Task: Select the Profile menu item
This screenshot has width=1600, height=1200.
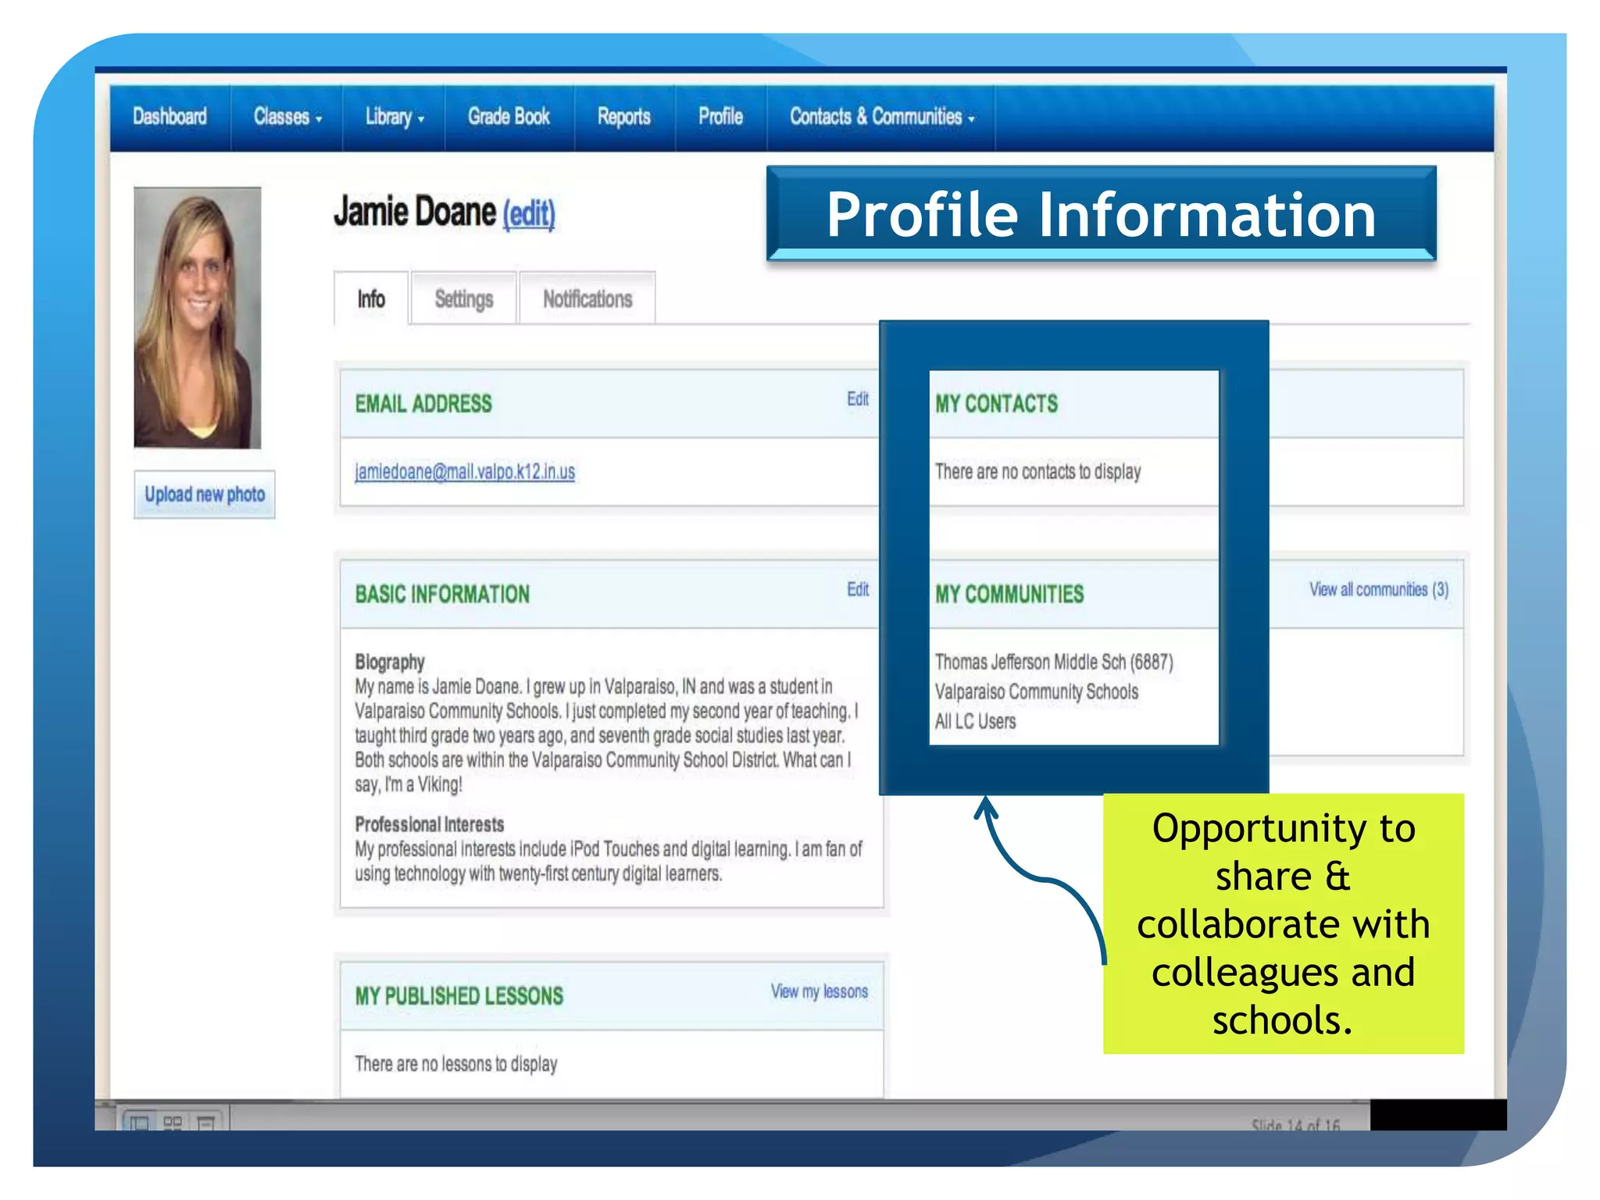Action: pyautogui.click(x=720, y=117)
